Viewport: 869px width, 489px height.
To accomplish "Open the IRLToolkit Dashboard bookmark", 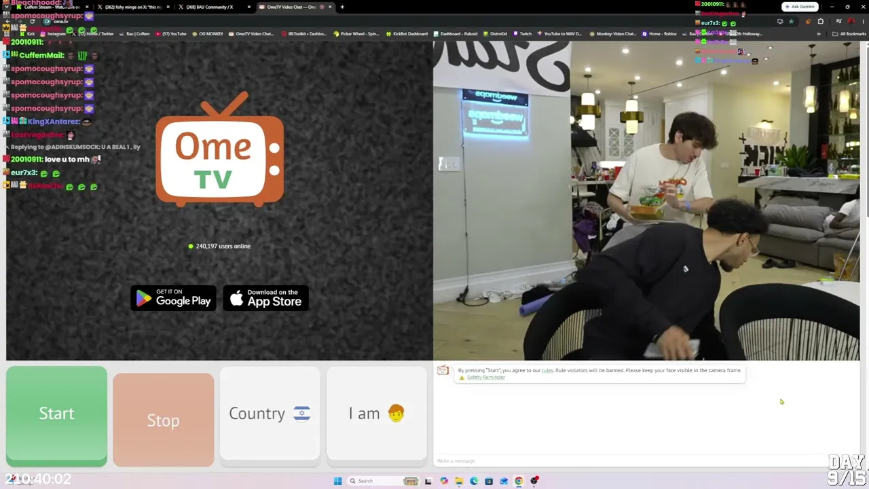I will (304, 34).
